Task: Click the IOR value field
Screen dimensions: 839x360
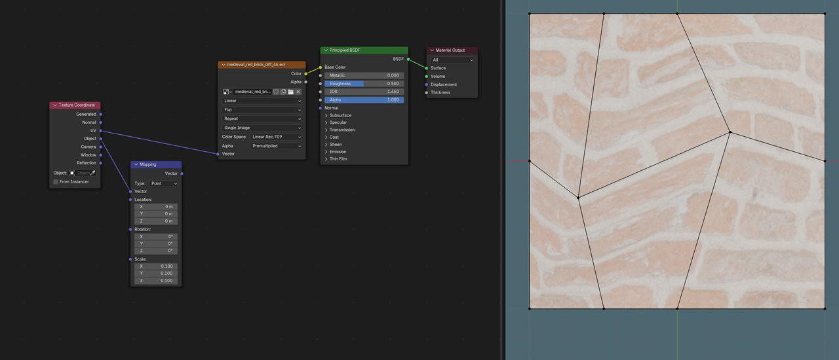Action: 364,92
